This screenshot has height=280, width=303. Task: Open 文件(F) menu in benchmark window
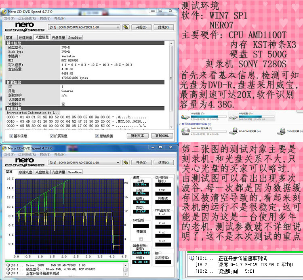(9, 155)
